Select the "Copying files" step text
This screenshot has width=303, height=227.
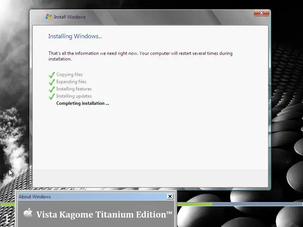pyautogui.click(x=69, y=75)
